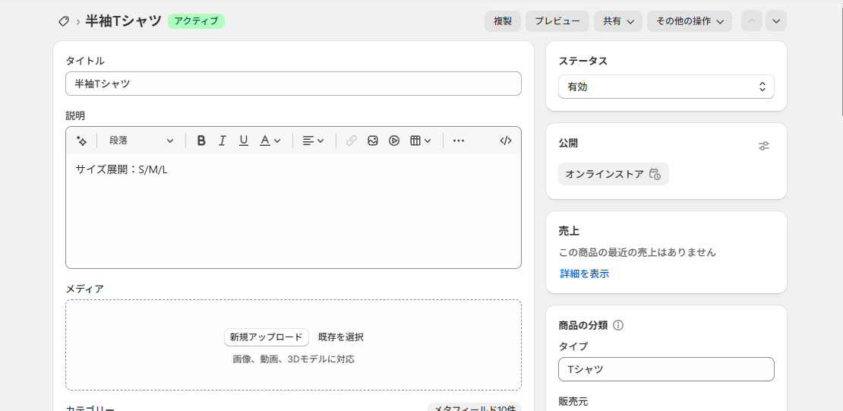This screenshot has width=843, height=411.
Task: Click the タイトル input field
Action: 293,84
